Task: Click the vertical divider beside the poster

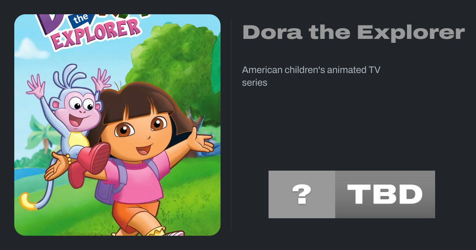Action: coord(231,125)
